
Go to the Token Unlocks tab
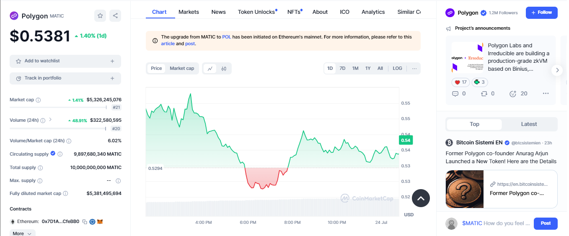(x=256, y=12)
